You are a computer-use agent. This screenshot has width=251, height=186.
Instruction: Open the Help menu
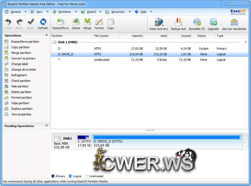(x=143, y=12)
